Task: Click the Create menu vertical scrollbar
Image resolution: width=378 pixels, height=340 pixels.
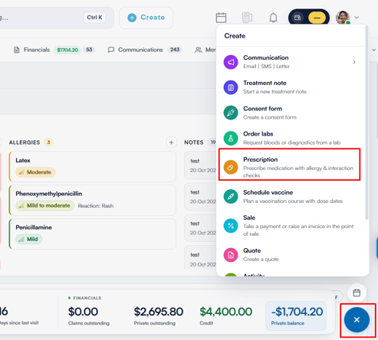Action: pyautogui.click(x=367, y=123)
